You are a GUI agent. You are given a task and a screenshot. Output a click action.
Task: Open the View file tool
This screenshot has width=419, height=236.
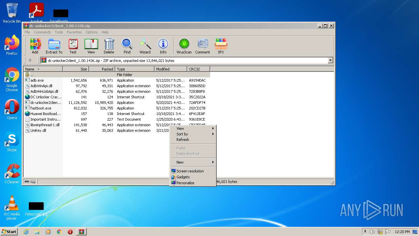point(91,46)
